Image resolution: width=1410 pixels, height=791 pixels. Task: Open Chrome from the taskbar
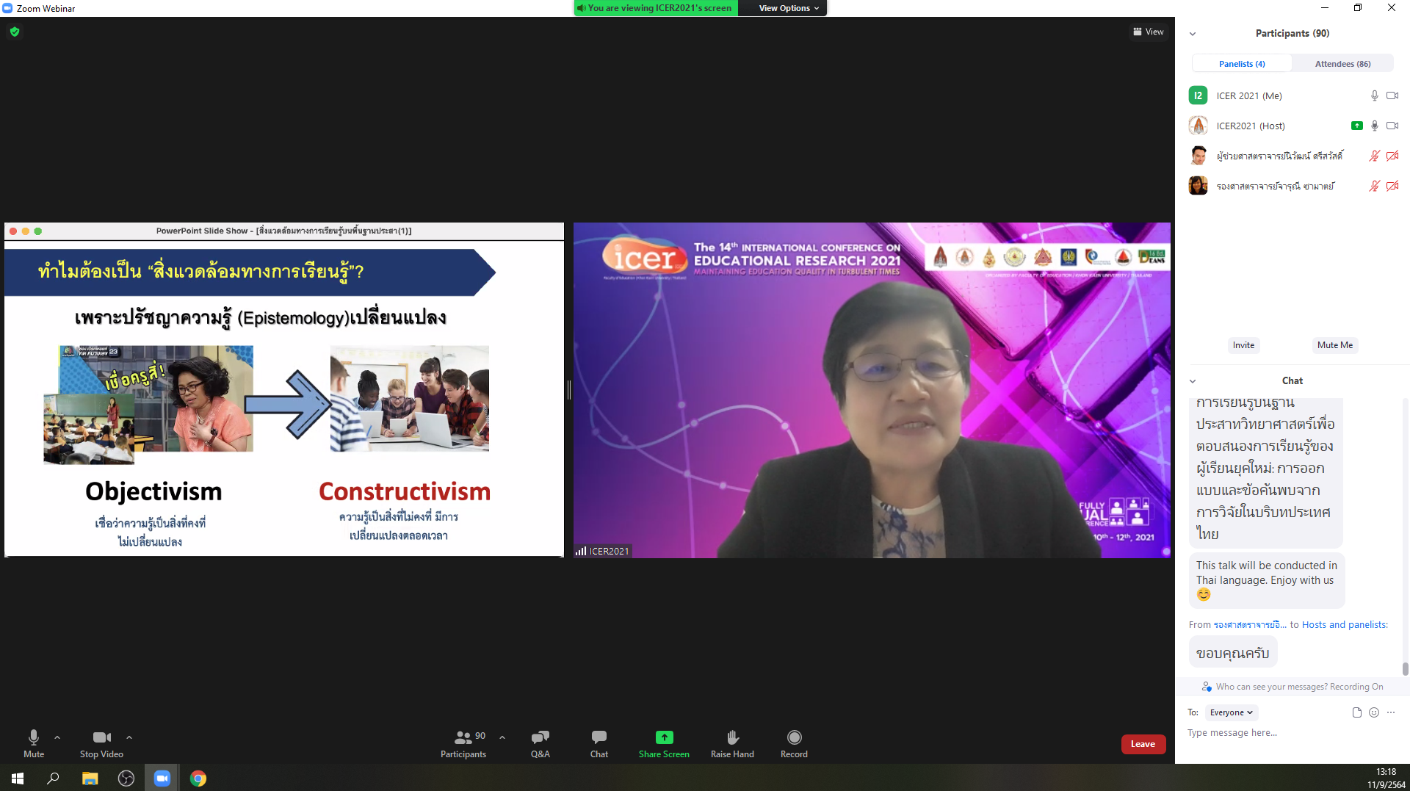198,779
